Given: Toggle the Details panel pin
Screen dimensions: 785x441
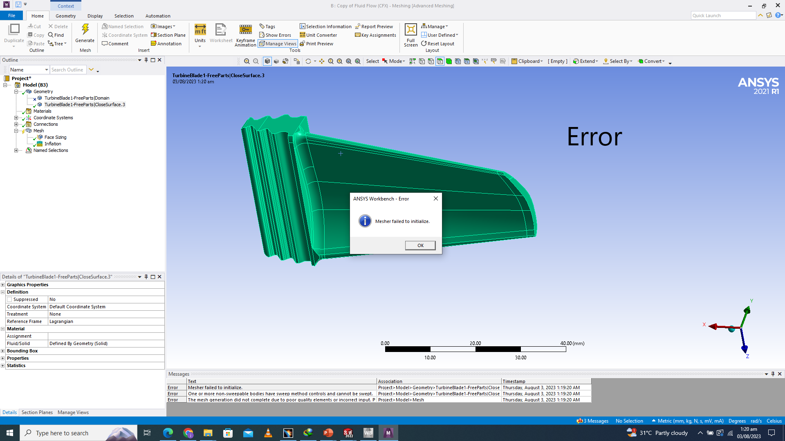Looking at the screenshot, I should (146, 277).
